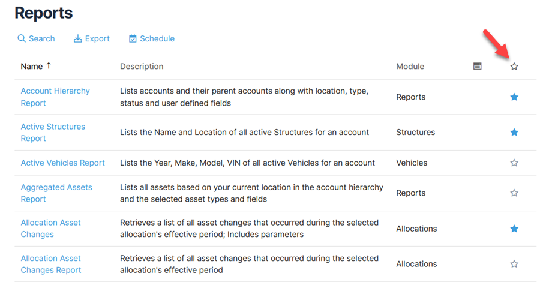This screenshot has width=540, height=288.
Task: Click the Schedule calendar icon
Action: tap(133, 38)
